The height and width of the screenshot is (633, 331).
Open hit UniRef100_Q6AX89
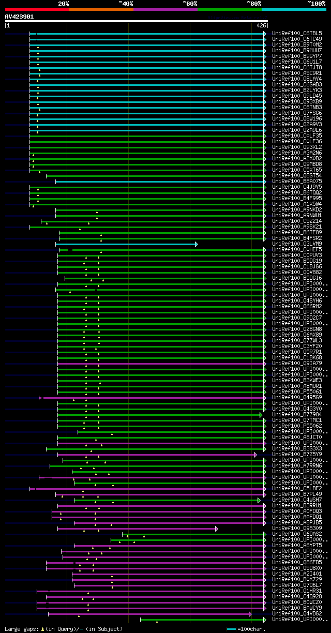pos(297,335)
